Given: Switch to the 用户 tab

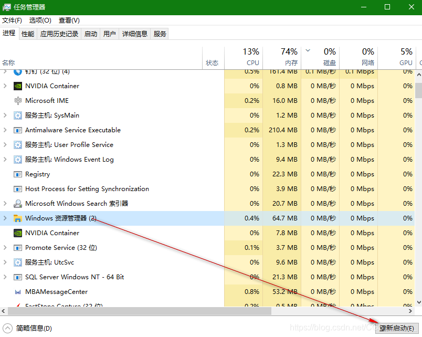Looking at the screenshot, I should coord(110,34).
